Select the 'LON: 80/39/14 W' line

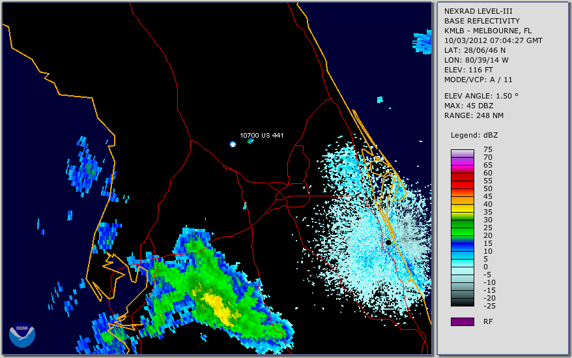pos(476,60)
